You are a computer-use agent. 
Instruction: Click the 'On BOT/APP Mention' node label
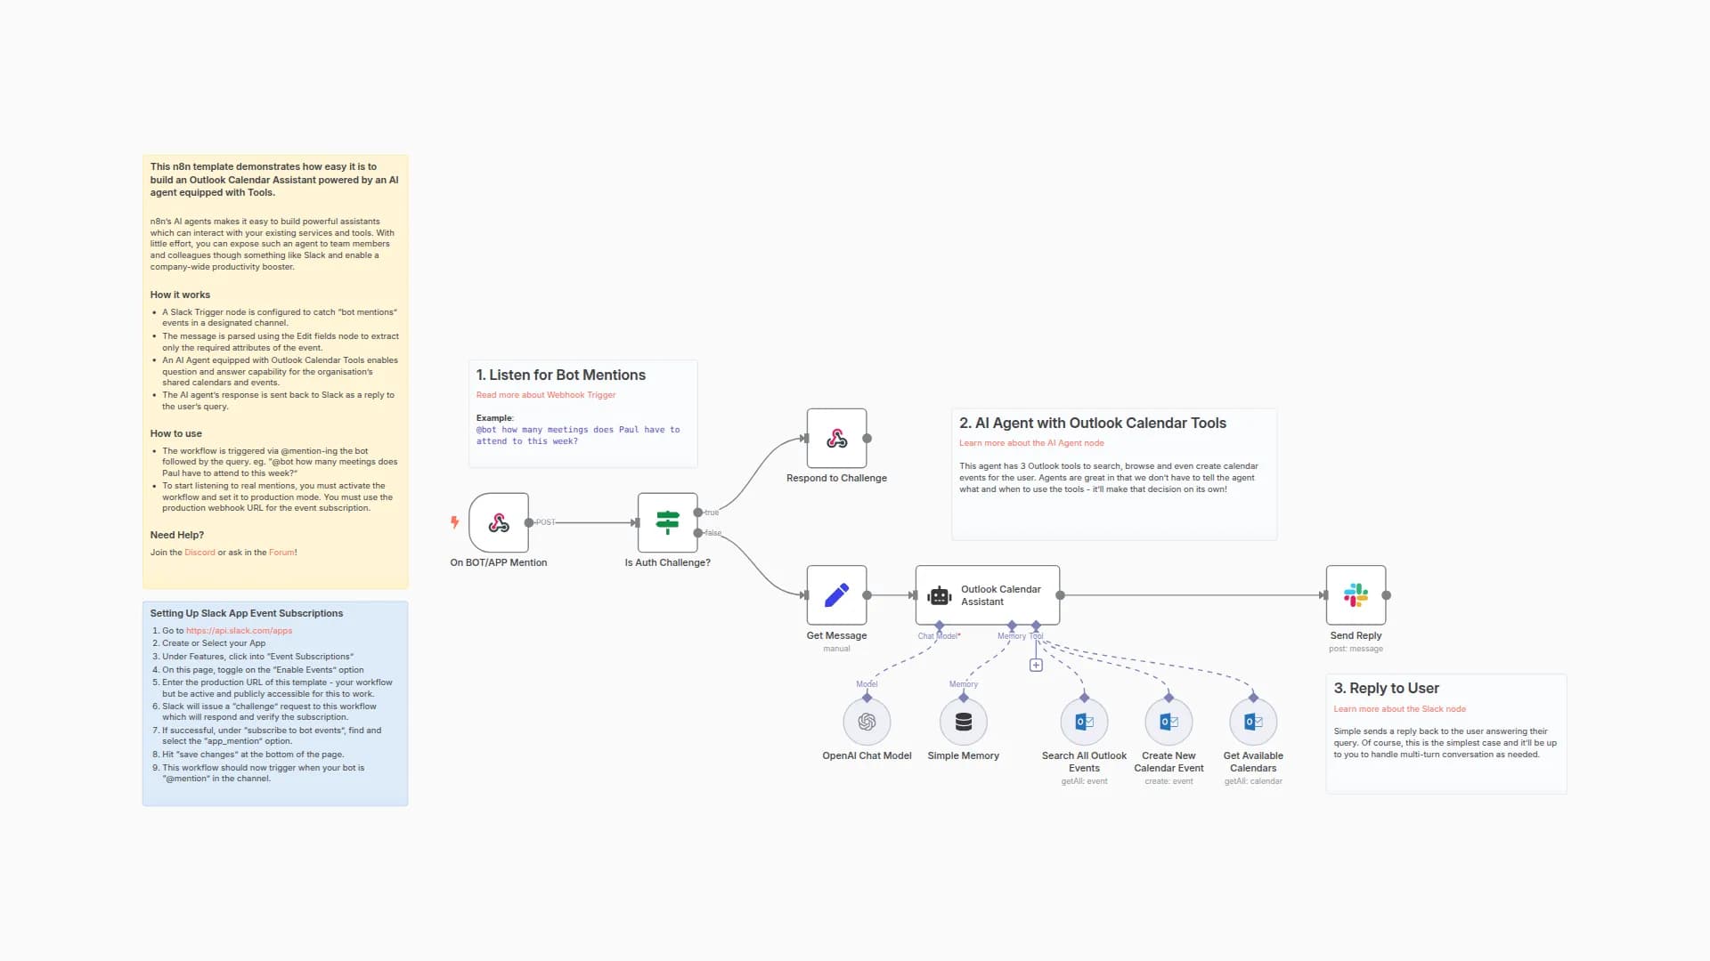499,562
